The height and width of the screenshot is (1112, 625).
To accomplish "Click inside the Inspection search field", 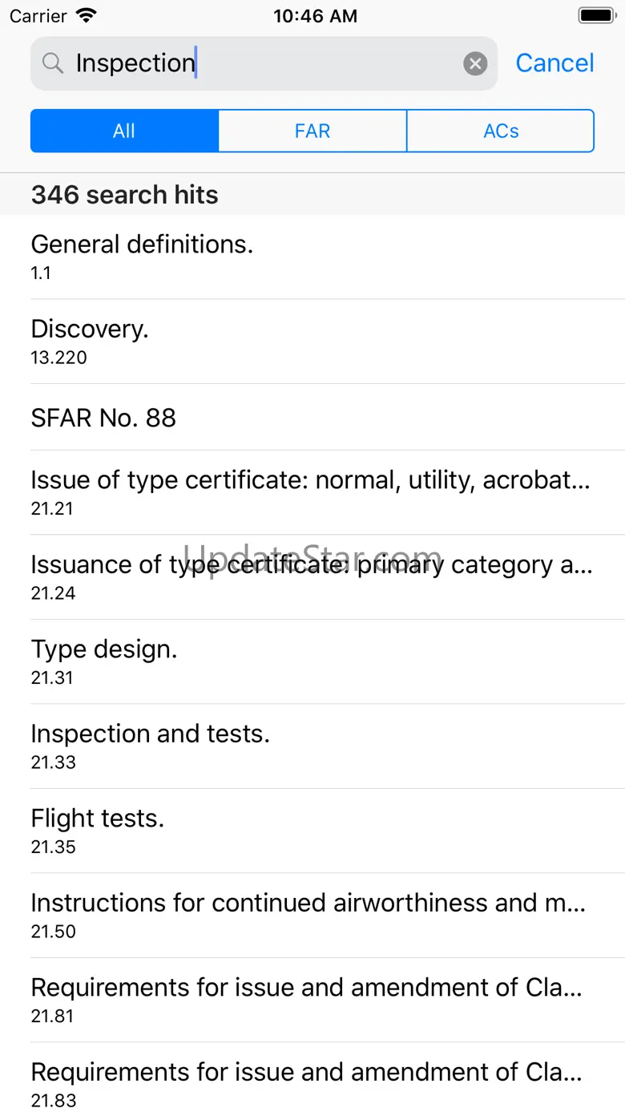I will click(264, 63).
